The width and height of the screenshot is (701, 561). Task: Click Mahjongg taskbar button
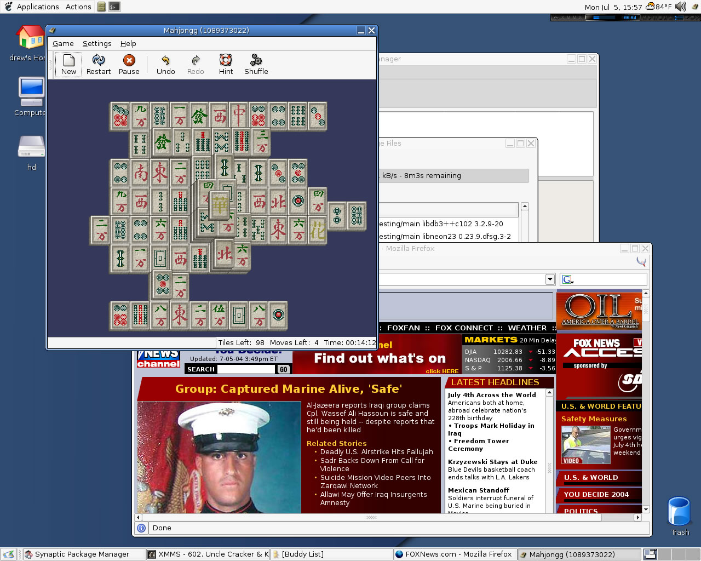point(579,554)
